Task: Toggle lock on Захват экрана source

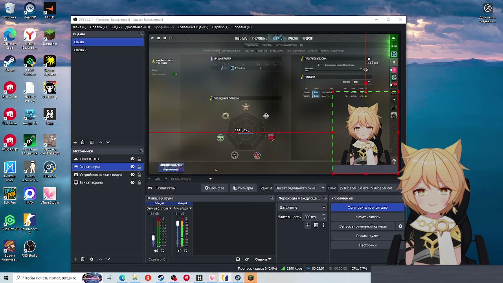Action: [139, 182]
